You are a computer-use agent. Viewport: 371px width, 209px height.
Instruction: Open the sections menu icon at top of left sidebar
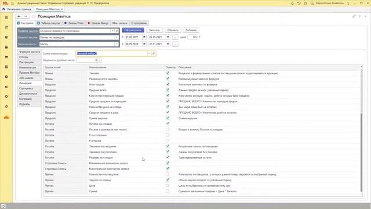(x=6, y=17)
